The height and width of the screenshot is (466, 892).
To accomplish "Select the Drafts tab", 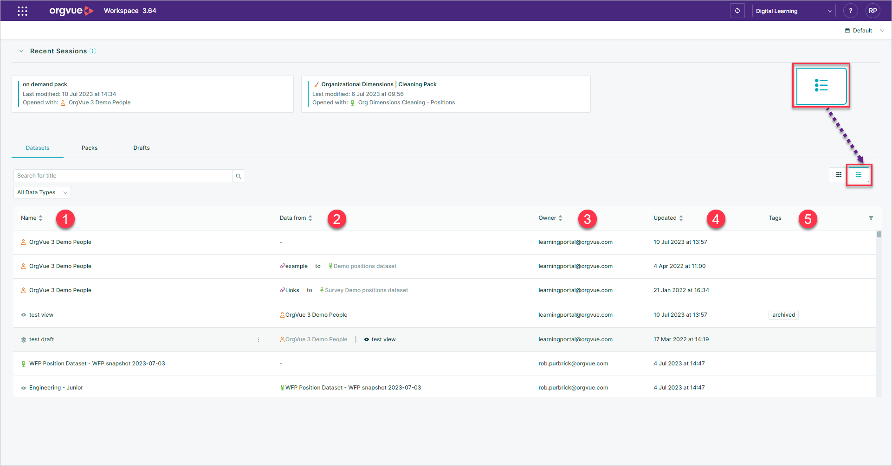I will pos(142,148).
